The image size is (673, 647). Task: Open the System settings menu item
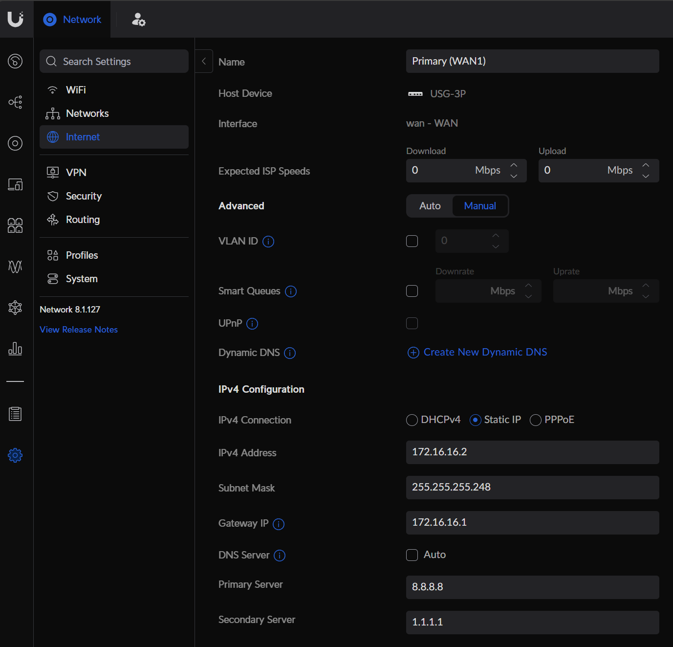(x=114, y=279)
